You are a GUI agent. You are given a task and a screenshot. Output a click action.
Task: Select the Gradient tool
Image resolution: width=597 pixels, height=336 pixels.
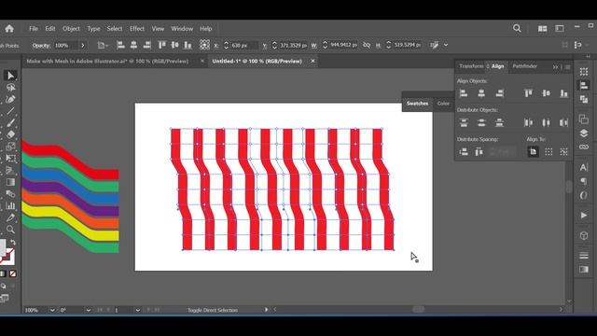pyautogui.click(x=10, y=182)
